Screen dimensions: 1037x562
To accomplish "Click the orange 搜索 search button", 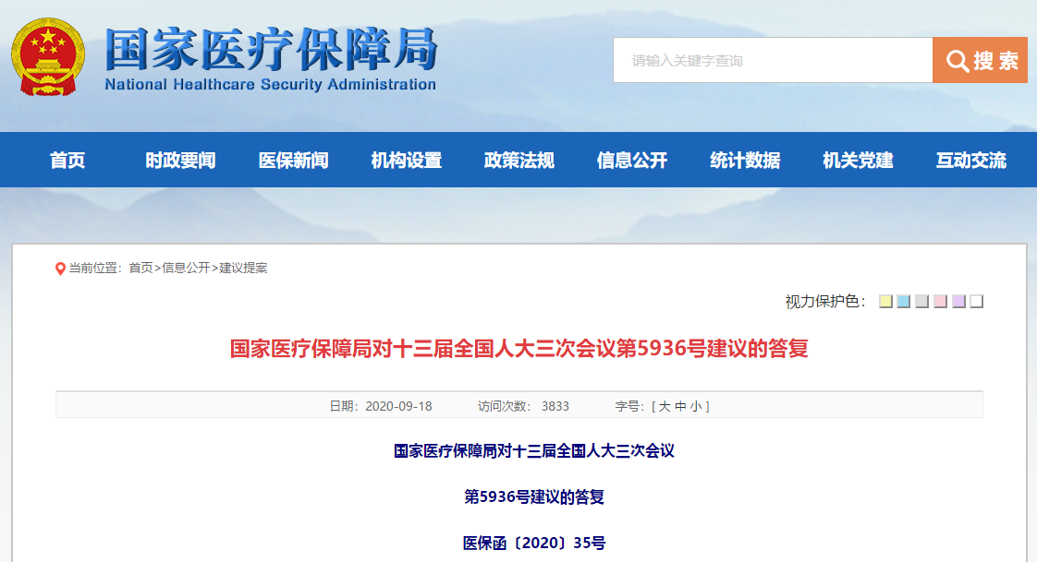I will tap(980, 60).
